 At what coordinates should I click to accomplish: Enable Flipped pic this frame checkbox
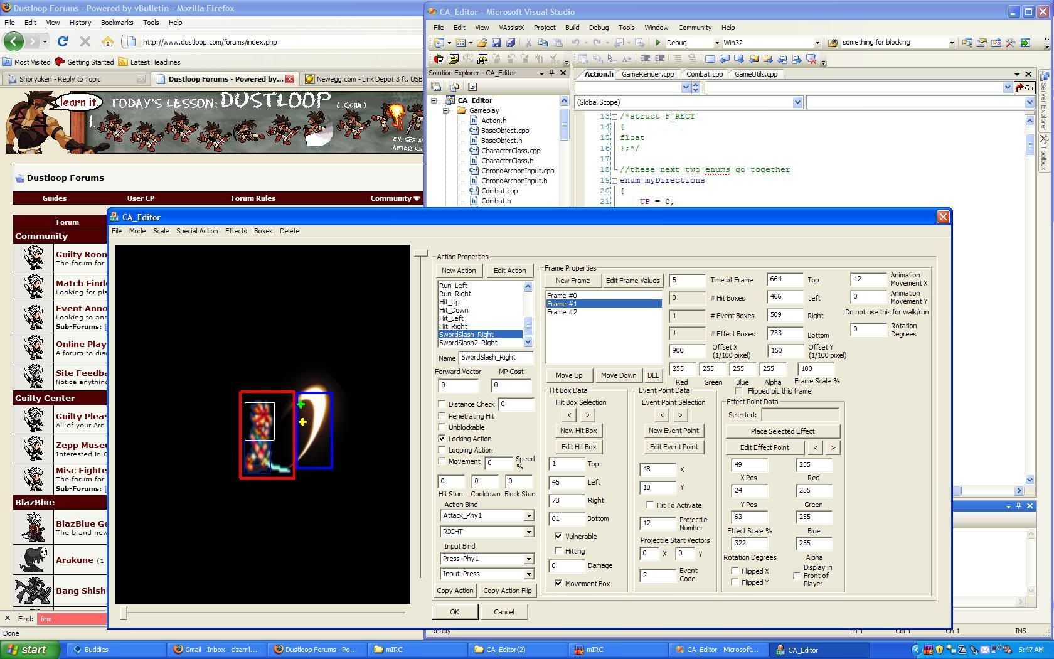(738, 391)
